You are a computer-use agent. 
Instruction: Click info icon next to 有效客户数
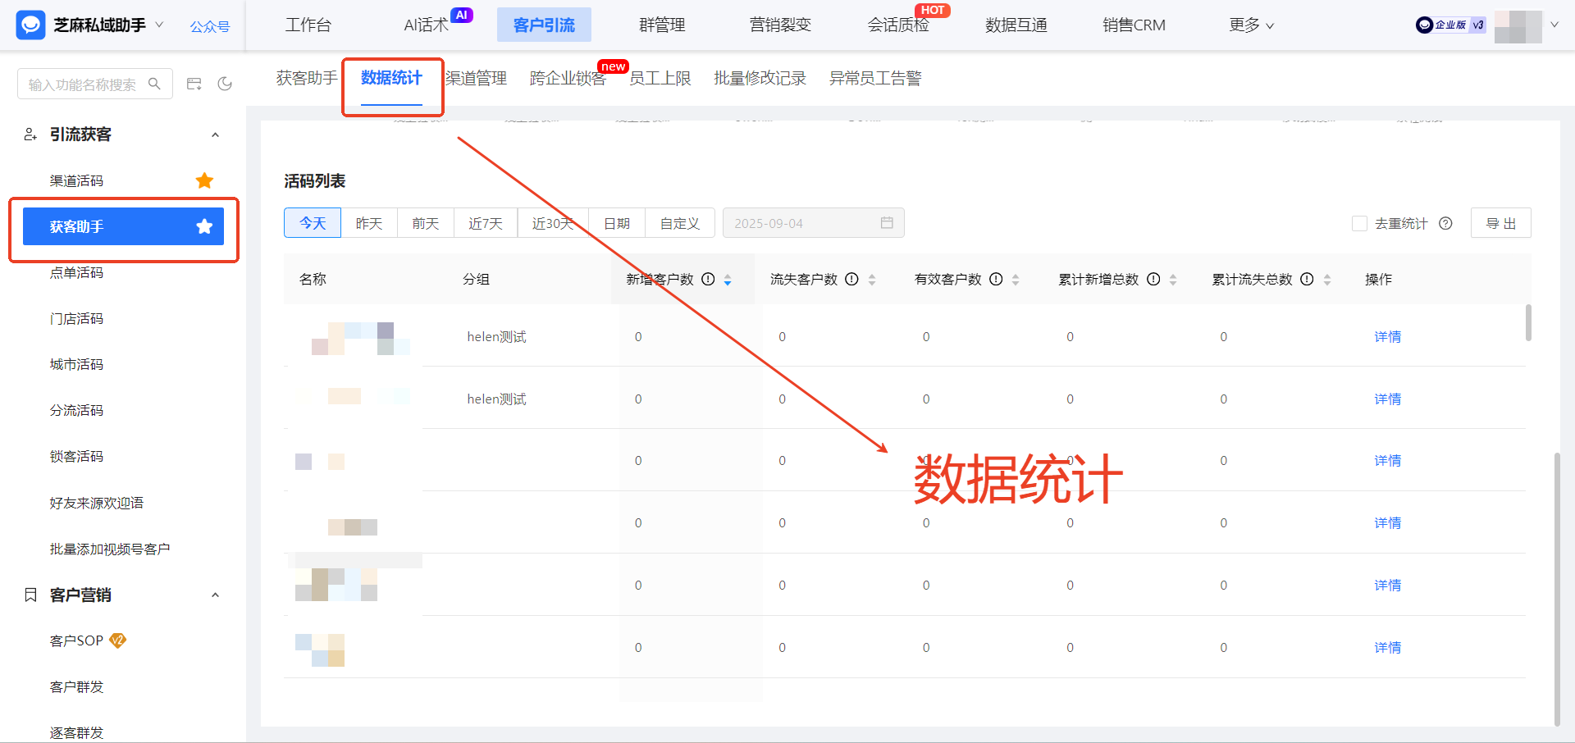pyautogui.click(x=996, y=279)
